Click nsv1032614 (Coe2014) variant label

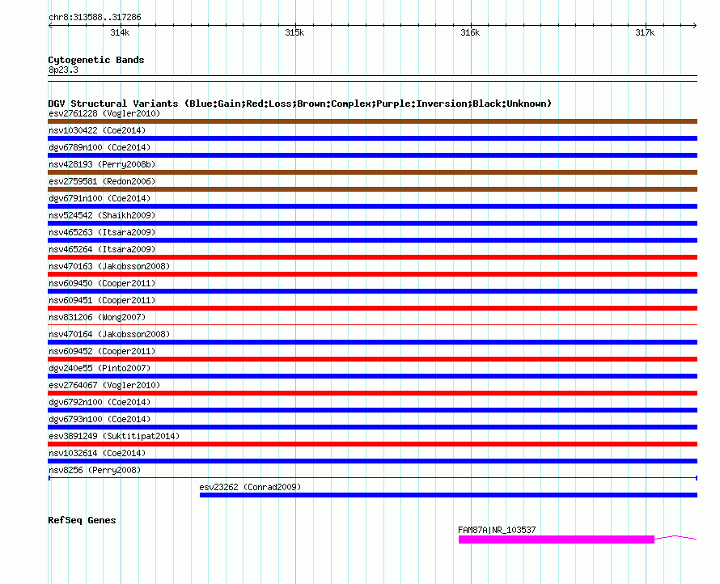click(97, 453)
